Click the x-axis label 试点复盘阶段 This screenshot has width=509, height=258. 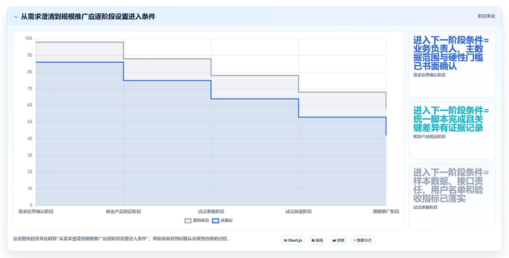298,211
